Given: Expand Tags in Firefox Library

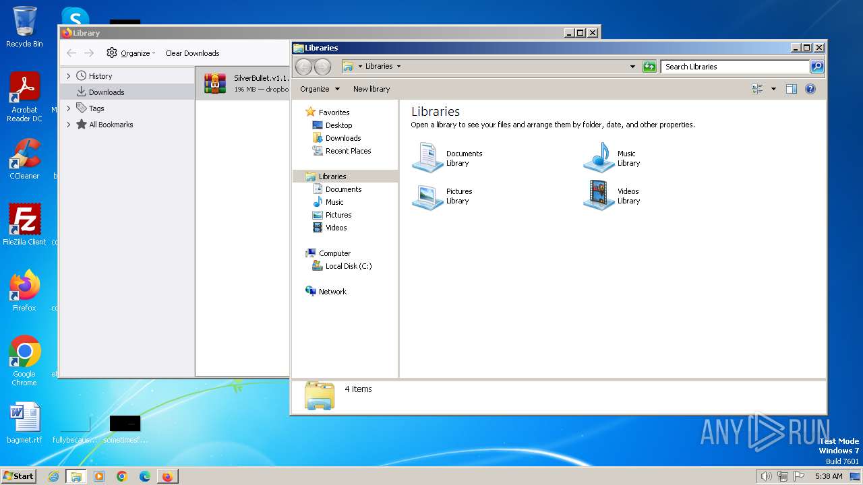Looking at the screenshot, I should (x=69, y=108).
